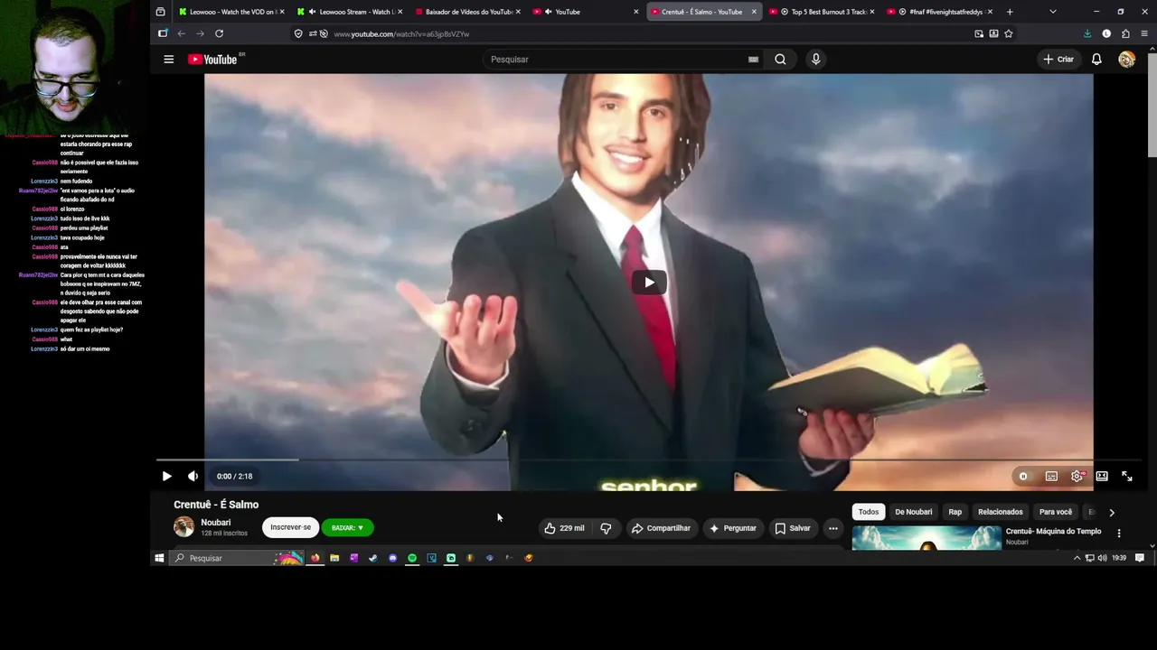Image resolution: width=1157 pixels, height=650 pixels.
Task: Open YouTube notifications bell
Action: click(x=1096, y=60)
